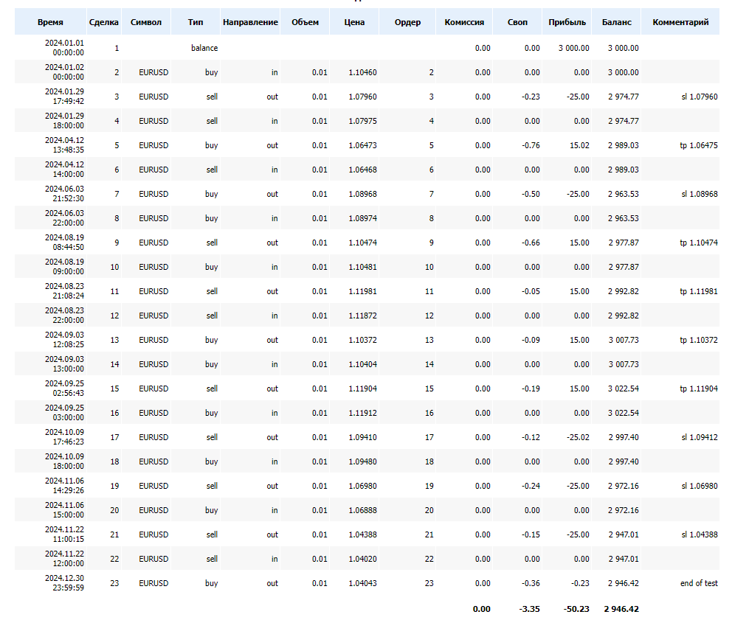This screenshot has width=732, height=620.
Task: Select swap value -0.23
Action: pos(531,97)
